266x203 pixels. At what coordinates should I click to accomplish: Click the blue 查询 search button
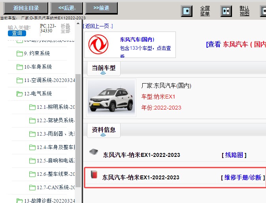[17, 33]
